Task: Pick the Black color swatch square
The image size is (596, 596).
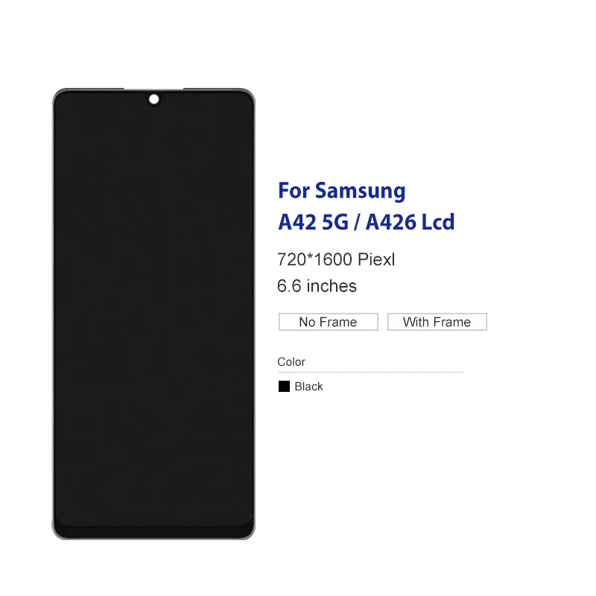Action: [284, 387]
